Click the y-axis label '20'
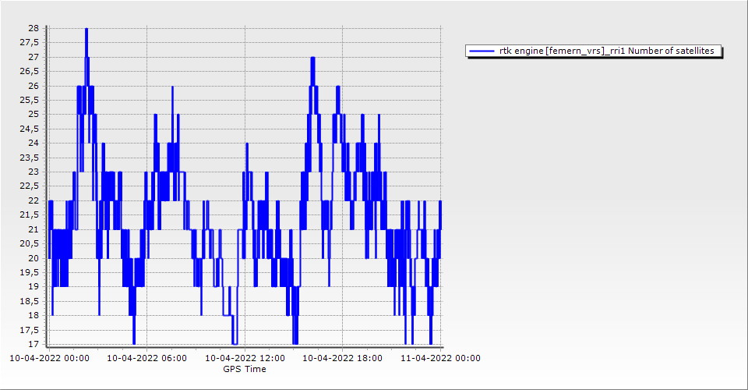748x390 pixels. click(34, 257)
